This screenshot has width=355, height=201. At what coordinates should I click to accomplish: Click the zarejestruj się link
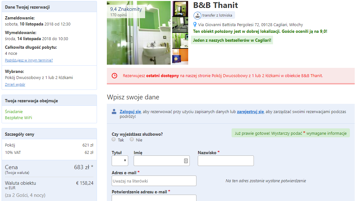pos(250,112)
